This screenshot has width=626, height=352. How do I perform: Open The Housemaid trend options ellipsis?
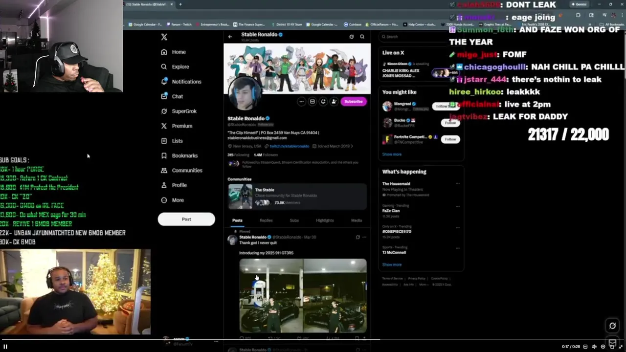458,184
